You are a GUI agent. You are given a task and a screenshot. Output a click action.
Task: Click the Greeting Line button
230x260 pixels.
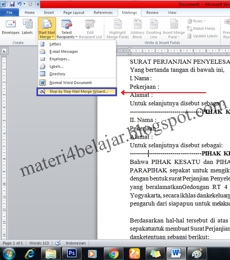[x=154, y=29]
